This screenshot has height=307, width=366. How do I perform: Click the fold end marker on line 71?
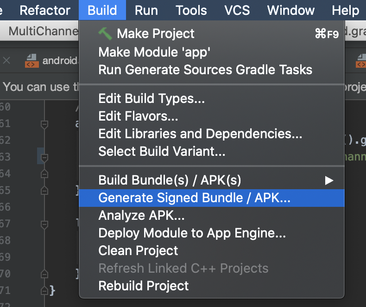(x=44, y=291)
